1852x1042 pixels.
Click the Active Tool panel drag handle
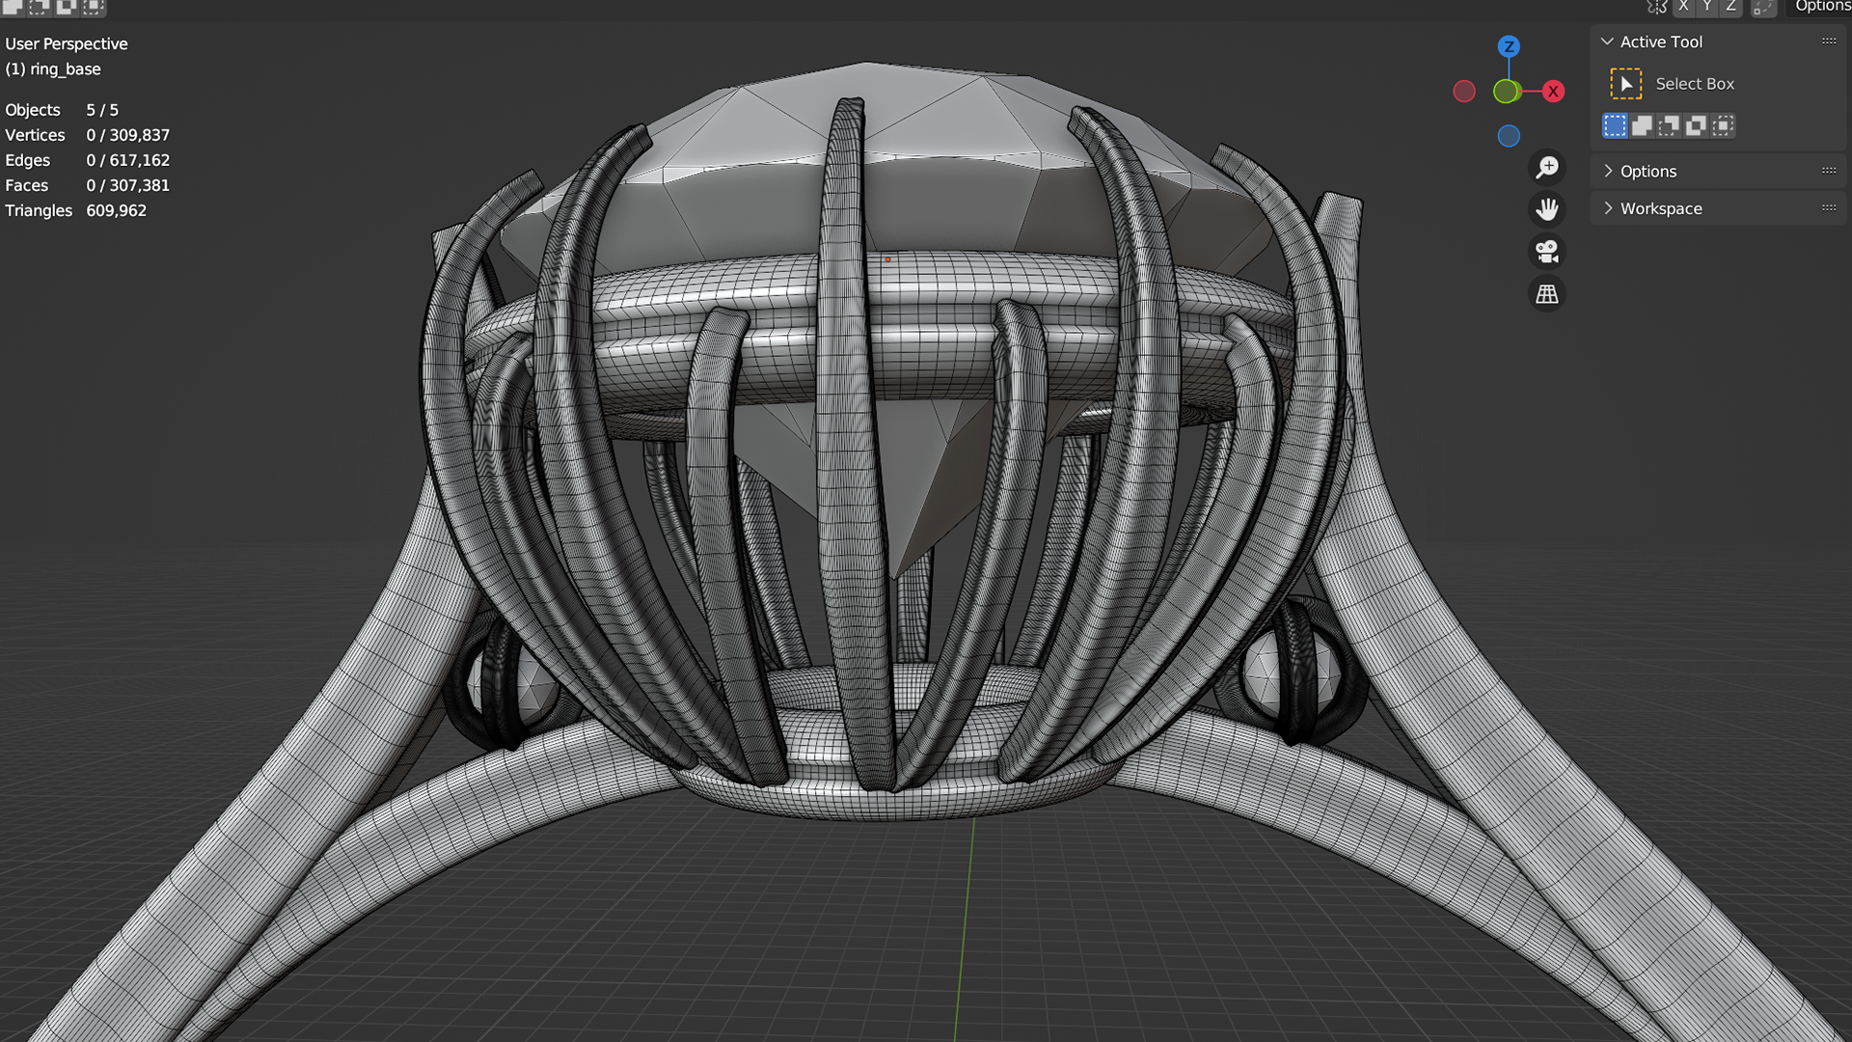1829,41
